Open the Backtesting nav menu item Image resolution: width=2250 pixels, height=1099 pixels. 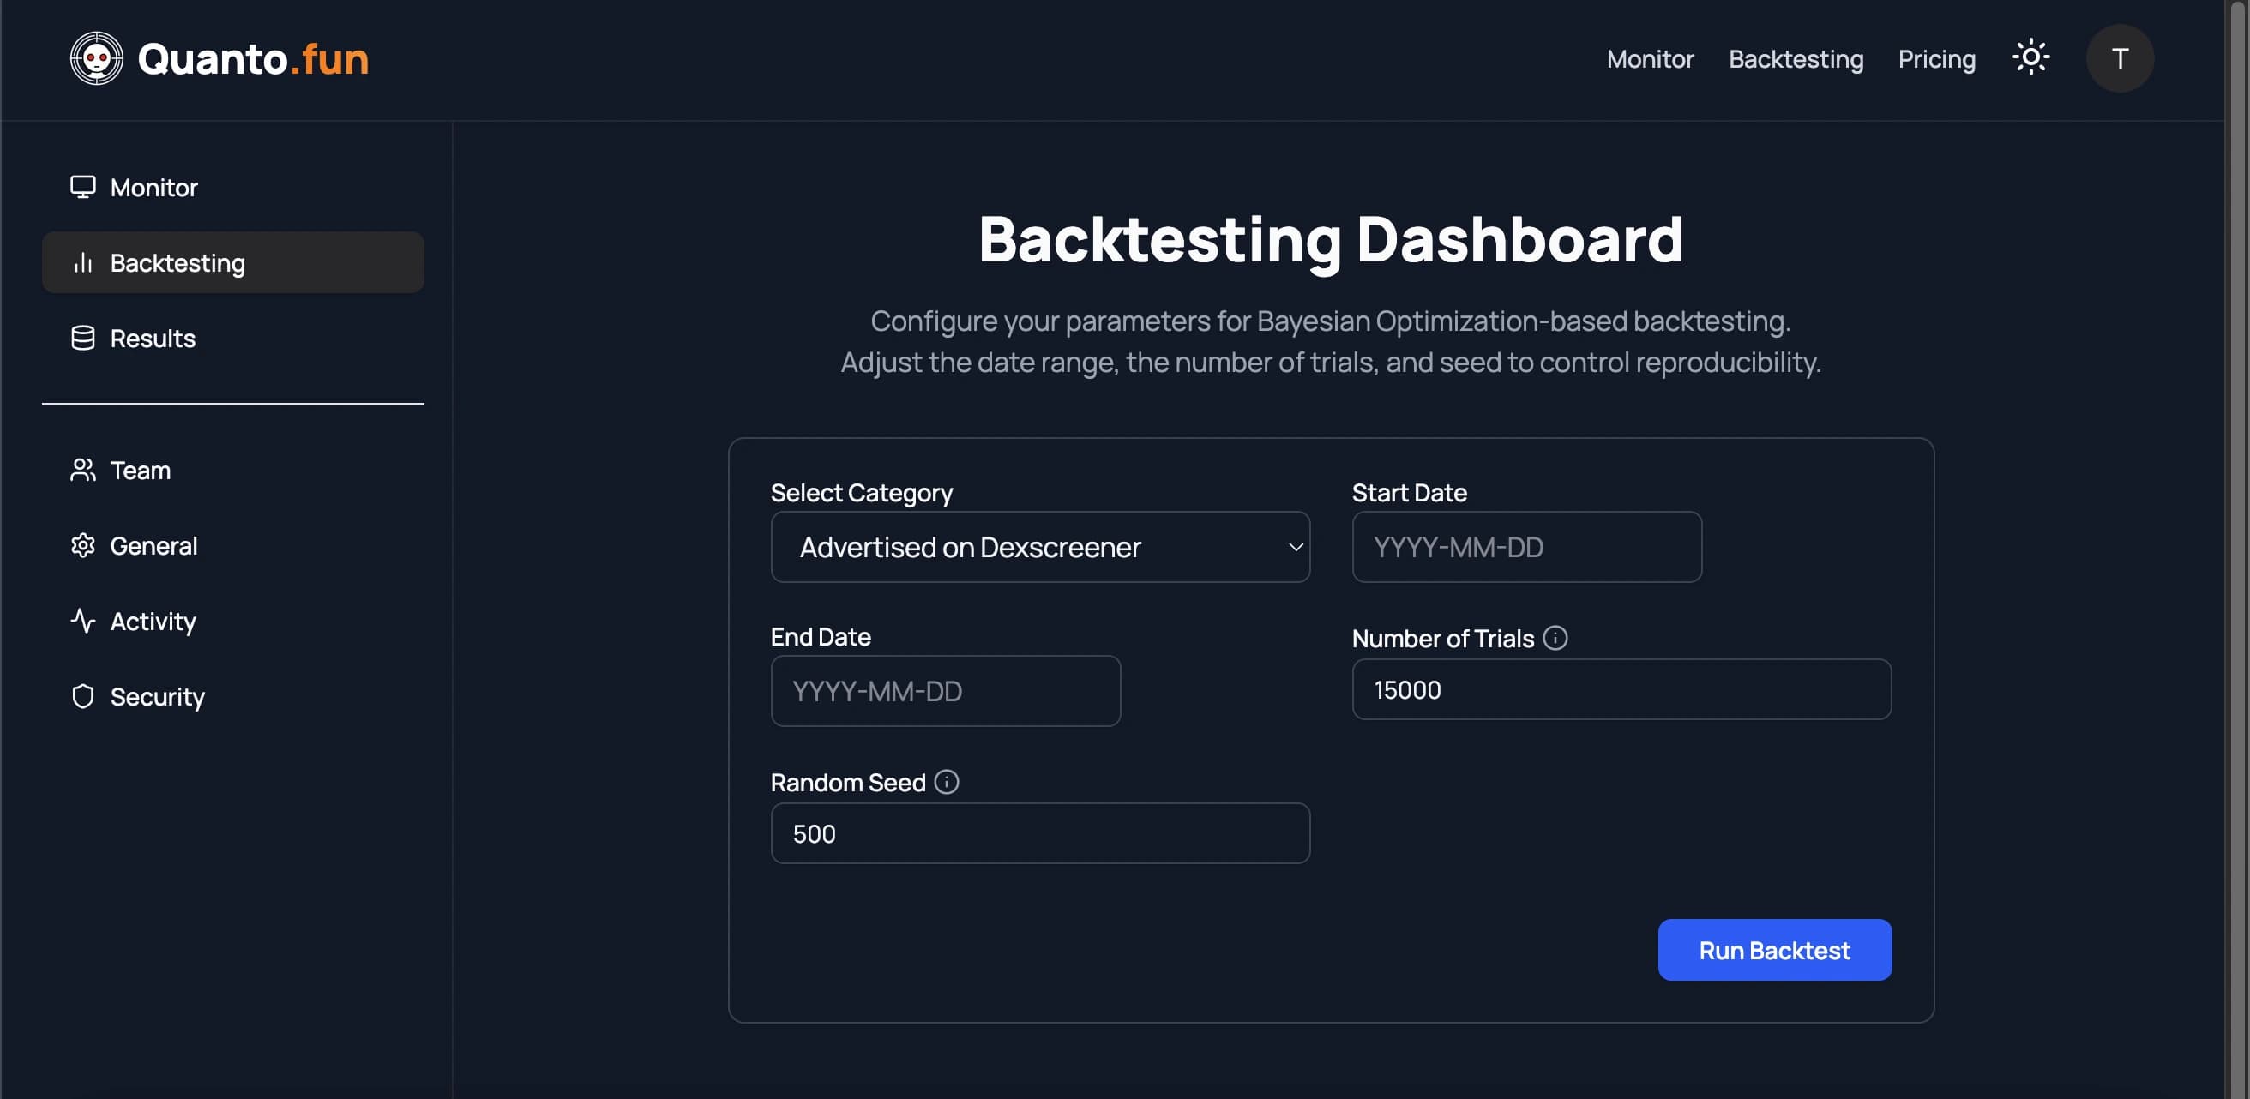pyautogui.click(x=232, y=262)
